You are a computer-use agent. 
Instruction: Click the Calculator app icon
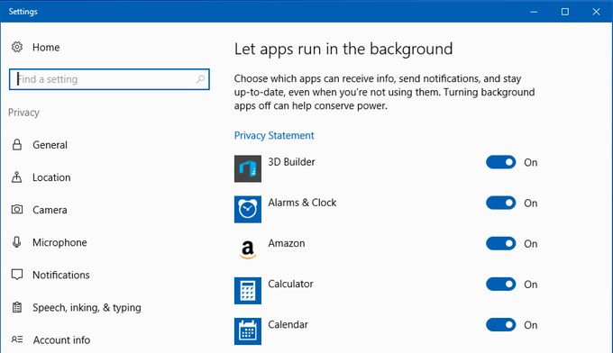pyautogui.click(x=248, y=291)
